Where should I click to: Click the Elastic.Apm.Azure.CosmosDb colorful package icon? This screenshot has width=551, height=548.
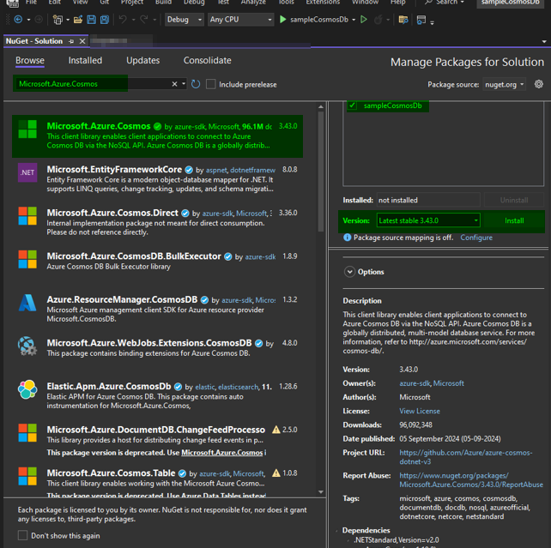27,389
